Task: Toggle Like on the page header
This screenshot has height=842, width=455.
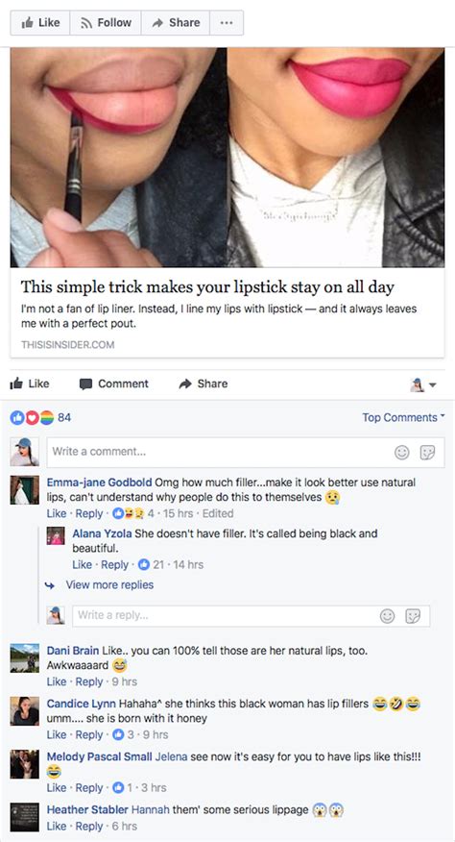Action: (40, 22)
